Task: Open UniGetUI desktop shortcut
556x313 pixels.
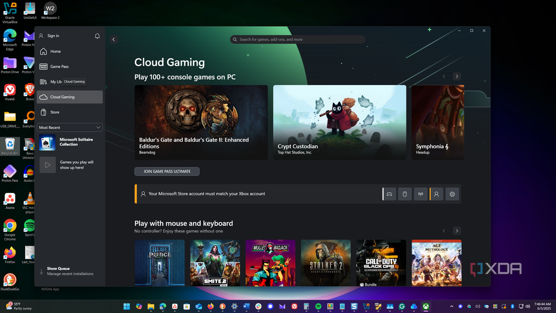Action: pyautogui.click(x=30, y=11)
